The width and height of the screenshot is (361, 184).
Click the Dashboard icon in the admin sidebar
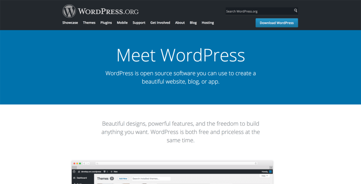(x=74, y=178)
